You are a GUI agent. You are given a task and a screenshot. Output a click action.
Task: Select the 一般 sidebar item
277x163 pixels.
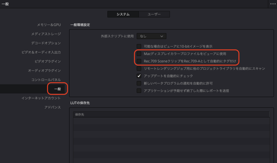[57, 89]
